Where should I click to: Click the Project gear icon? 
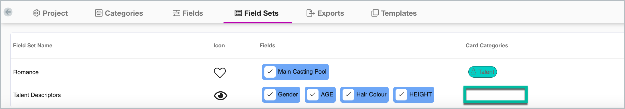(37, 13)
